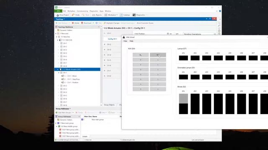This screenshot has width=268, height=150.
Task: Select Dynamic Folders in Topology tree
Action: tap(66, 30)
